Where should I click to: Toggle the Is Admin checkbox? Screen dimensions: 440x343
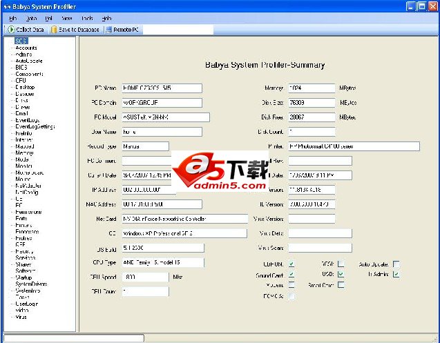396,274
